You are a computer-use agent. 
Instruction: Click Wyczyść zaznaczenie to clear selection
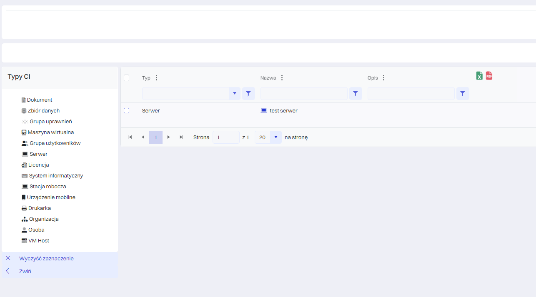click(46, 259)
